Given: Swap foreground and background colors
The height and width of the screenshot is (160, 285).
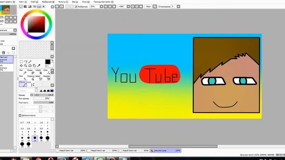Looking at the screenshot, I should click(x=53, y=60).
